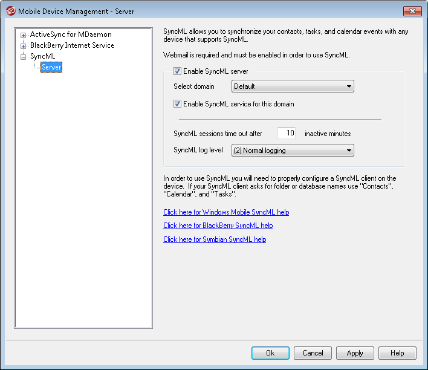The width and height of the screenshot is (428, 370).
Task: Click the session timeout minutes field
Action: pyautogui.click(x=287, y=133)
